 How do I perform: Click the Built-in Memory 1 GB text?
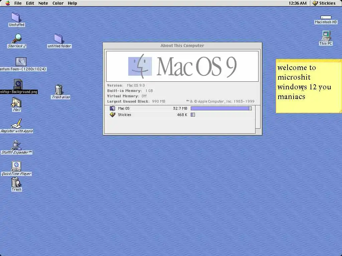(130, 91)
